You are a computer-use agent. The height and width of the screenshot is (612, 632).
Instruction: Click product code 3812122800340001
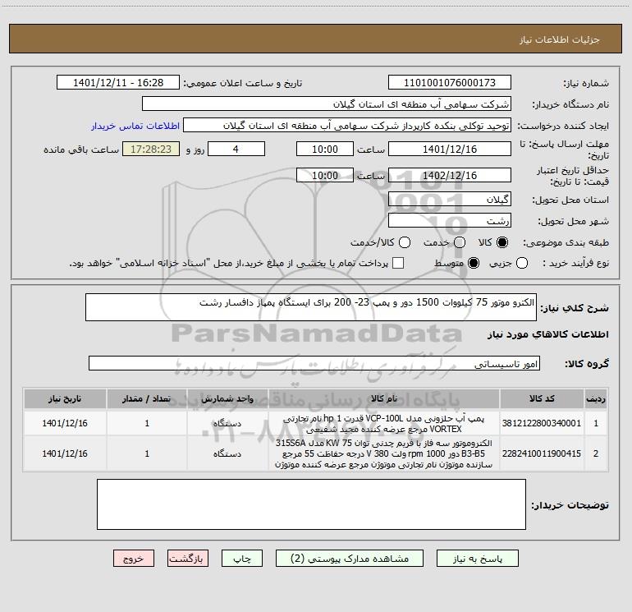coord(542,423)
